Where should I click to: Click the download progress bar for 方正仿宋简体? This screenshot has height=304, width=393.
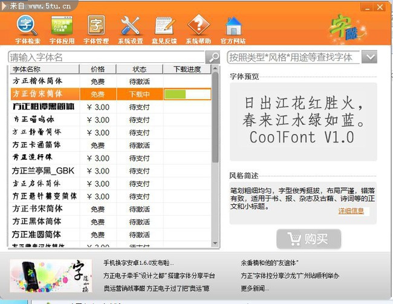tap(186, 94)
